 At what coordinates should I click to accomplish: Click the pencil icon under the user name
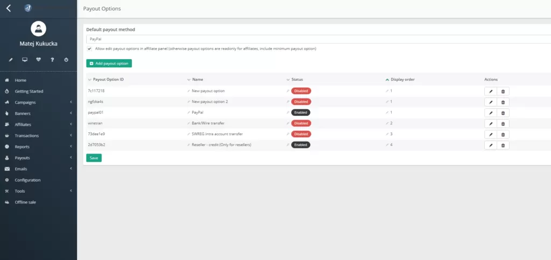click(10, 60)
